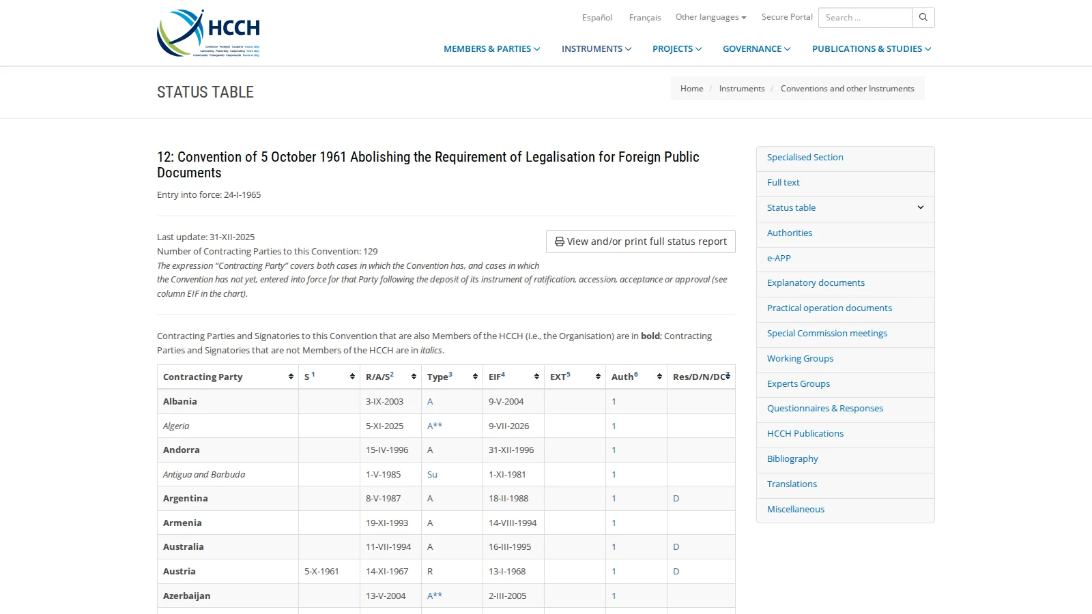This screenshot has width=1092, height=614.
Task: Sort by the EIF column arrows
Action: click(536, 377)
